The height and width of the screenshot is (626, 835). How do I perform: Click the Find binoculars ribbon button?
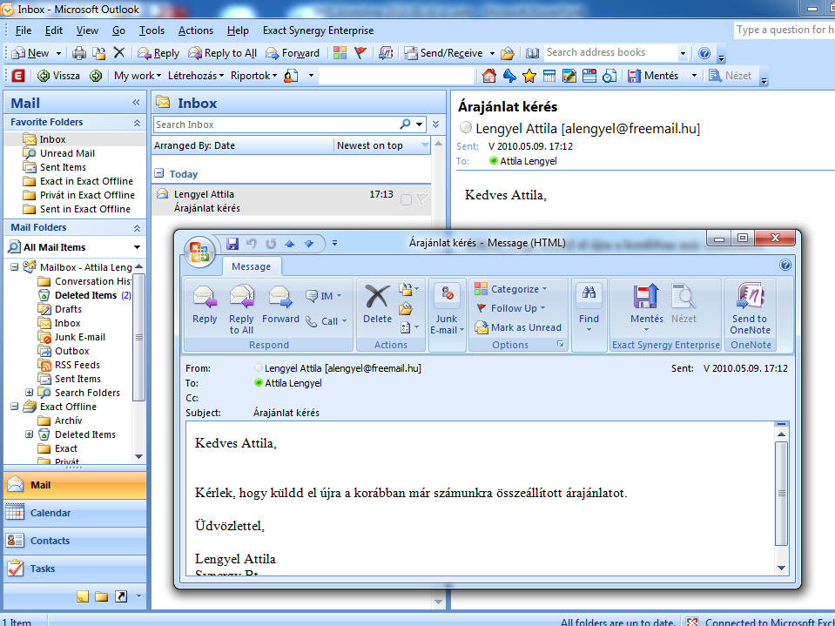point(589,307)
